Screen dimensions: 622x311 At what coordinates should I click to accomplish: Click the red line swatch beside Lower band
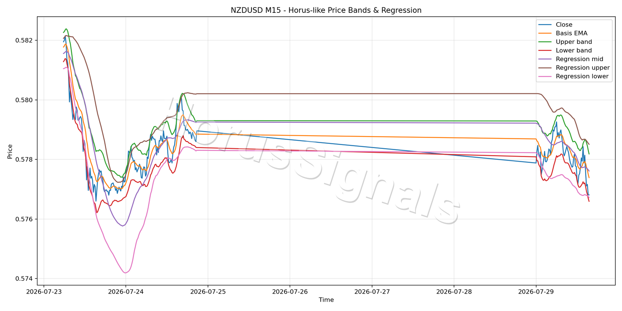click(x=545, y=51)
